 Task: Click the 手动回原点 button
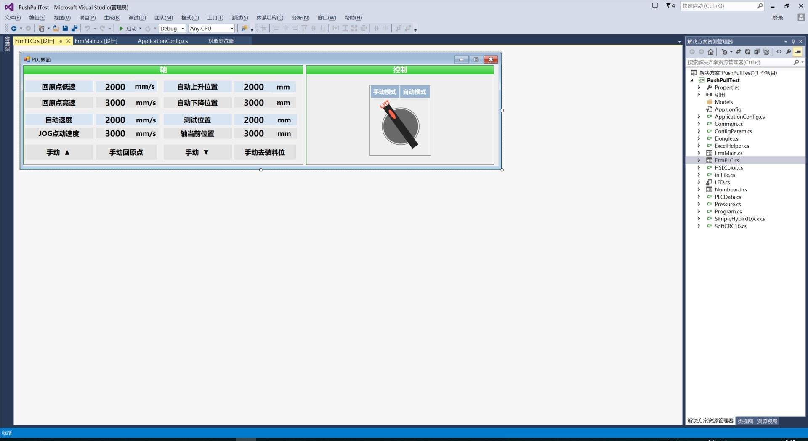click(126, 152)
